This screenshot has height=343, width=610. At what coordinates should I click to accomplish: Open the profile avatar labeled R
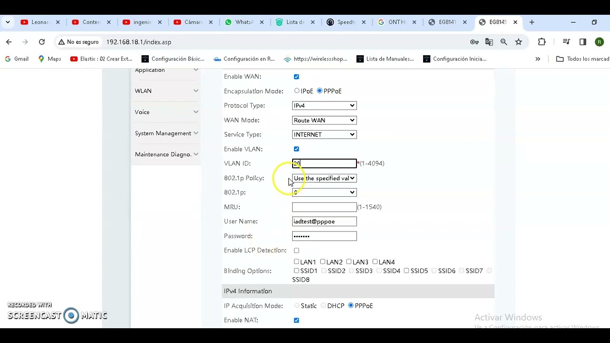pyautogui.click(x=599, y=42)
